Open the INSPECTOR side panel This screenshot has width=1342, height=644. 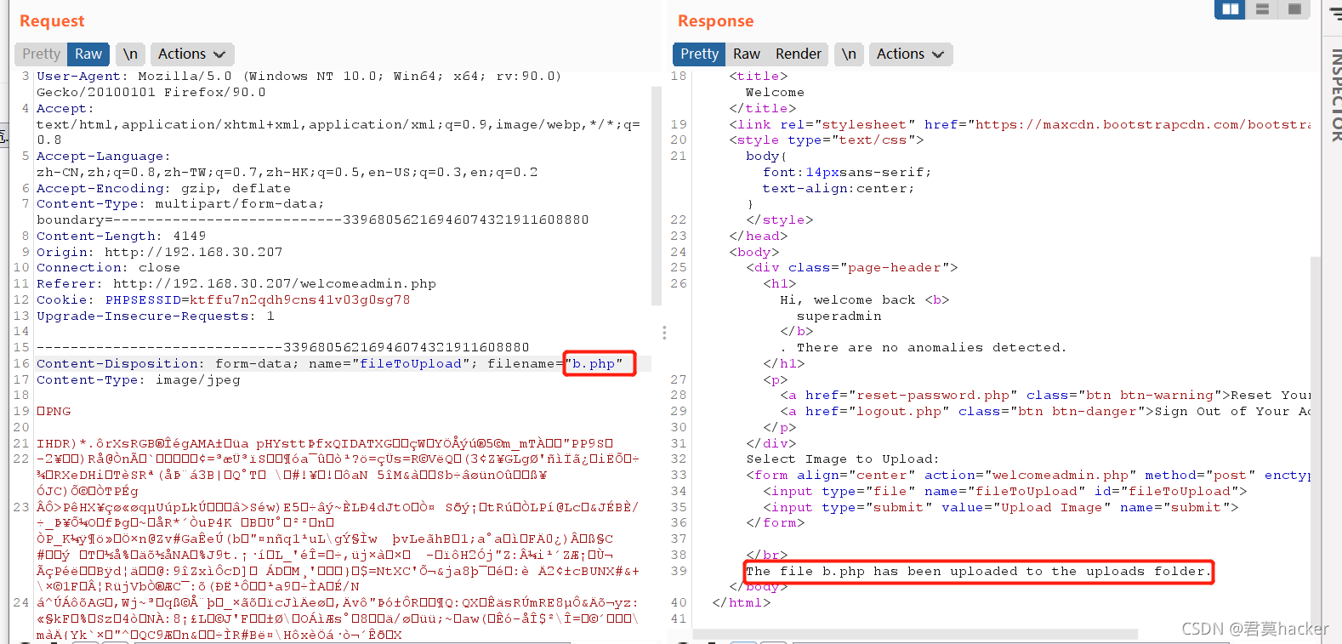pyautogui.click(x=1335, y=94)
